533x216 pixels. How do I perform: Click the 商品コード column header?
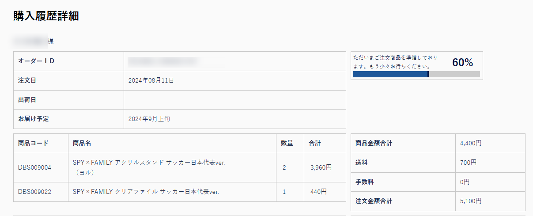[33, 144]
